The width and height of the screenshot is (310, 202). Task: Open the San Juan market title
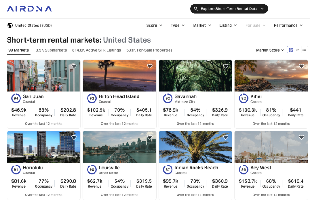[33, 96]
